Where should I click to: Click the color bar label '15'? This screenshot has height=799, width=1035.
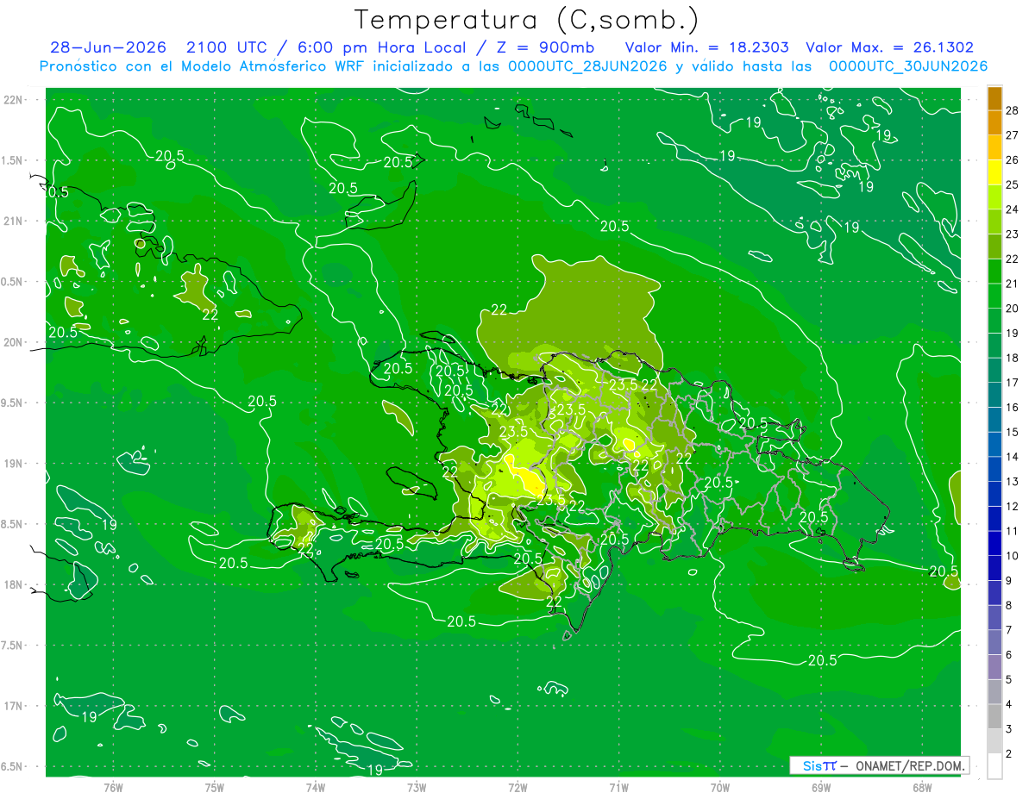tap(1012, 432)
